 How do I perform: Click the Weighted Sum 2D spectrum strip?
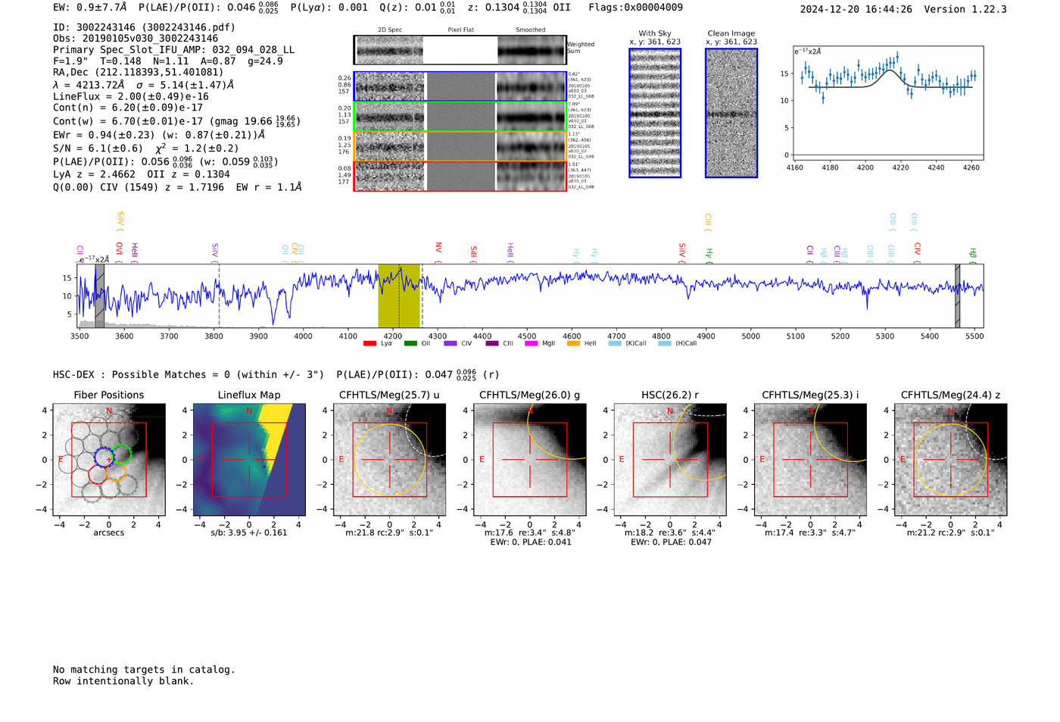point(460,50)
